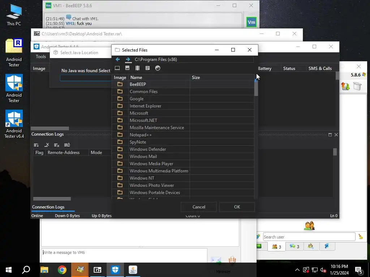Select the Microsoft folder

click(x=183, y=113)
